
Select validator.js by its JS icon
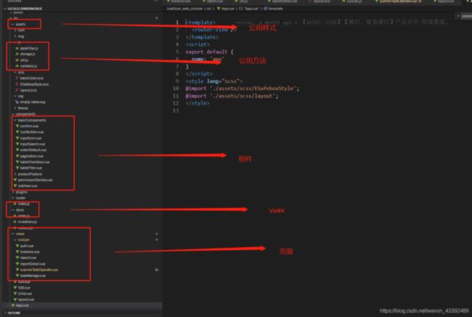[x=17, y=65]
